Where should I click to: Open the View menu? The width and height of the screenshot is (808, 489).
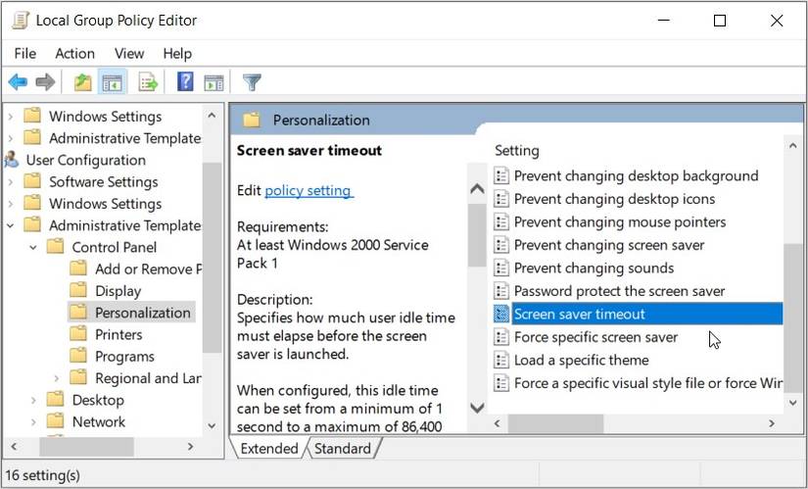coord(129,53)
